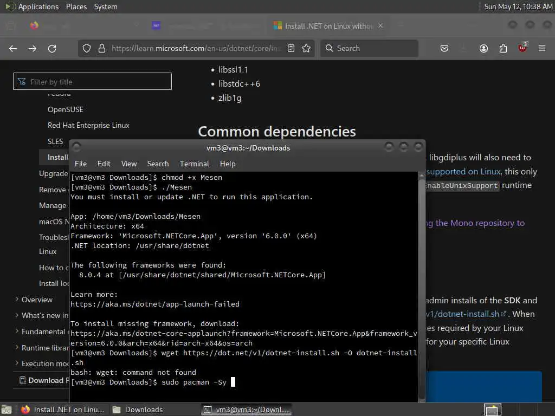This screenshot has height=416, width=555.
Task: Open terminal window menu button in titlebar
Action: point(76,147)
